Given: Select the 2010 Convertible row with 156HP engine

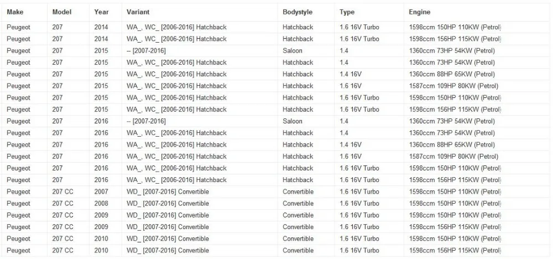Looking at the screenshot, I should pyautogui.click(x=276, y=251).
